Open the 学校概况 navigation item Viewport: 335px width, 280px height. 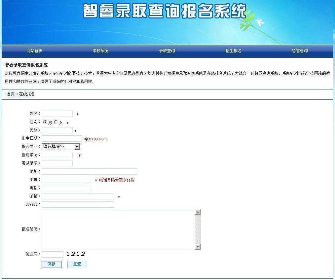[100, 51]
